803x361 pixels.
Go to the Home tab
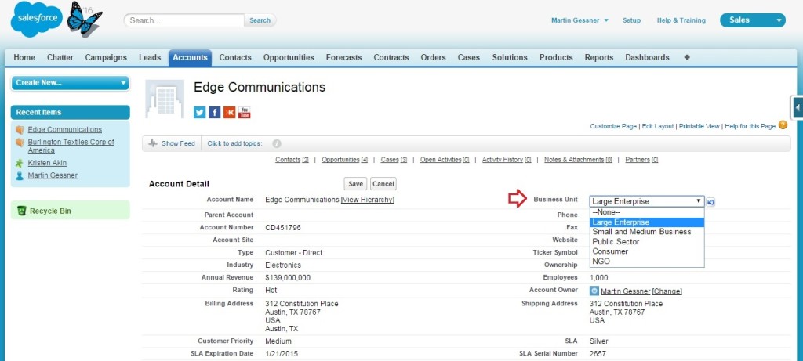(24, 57)
